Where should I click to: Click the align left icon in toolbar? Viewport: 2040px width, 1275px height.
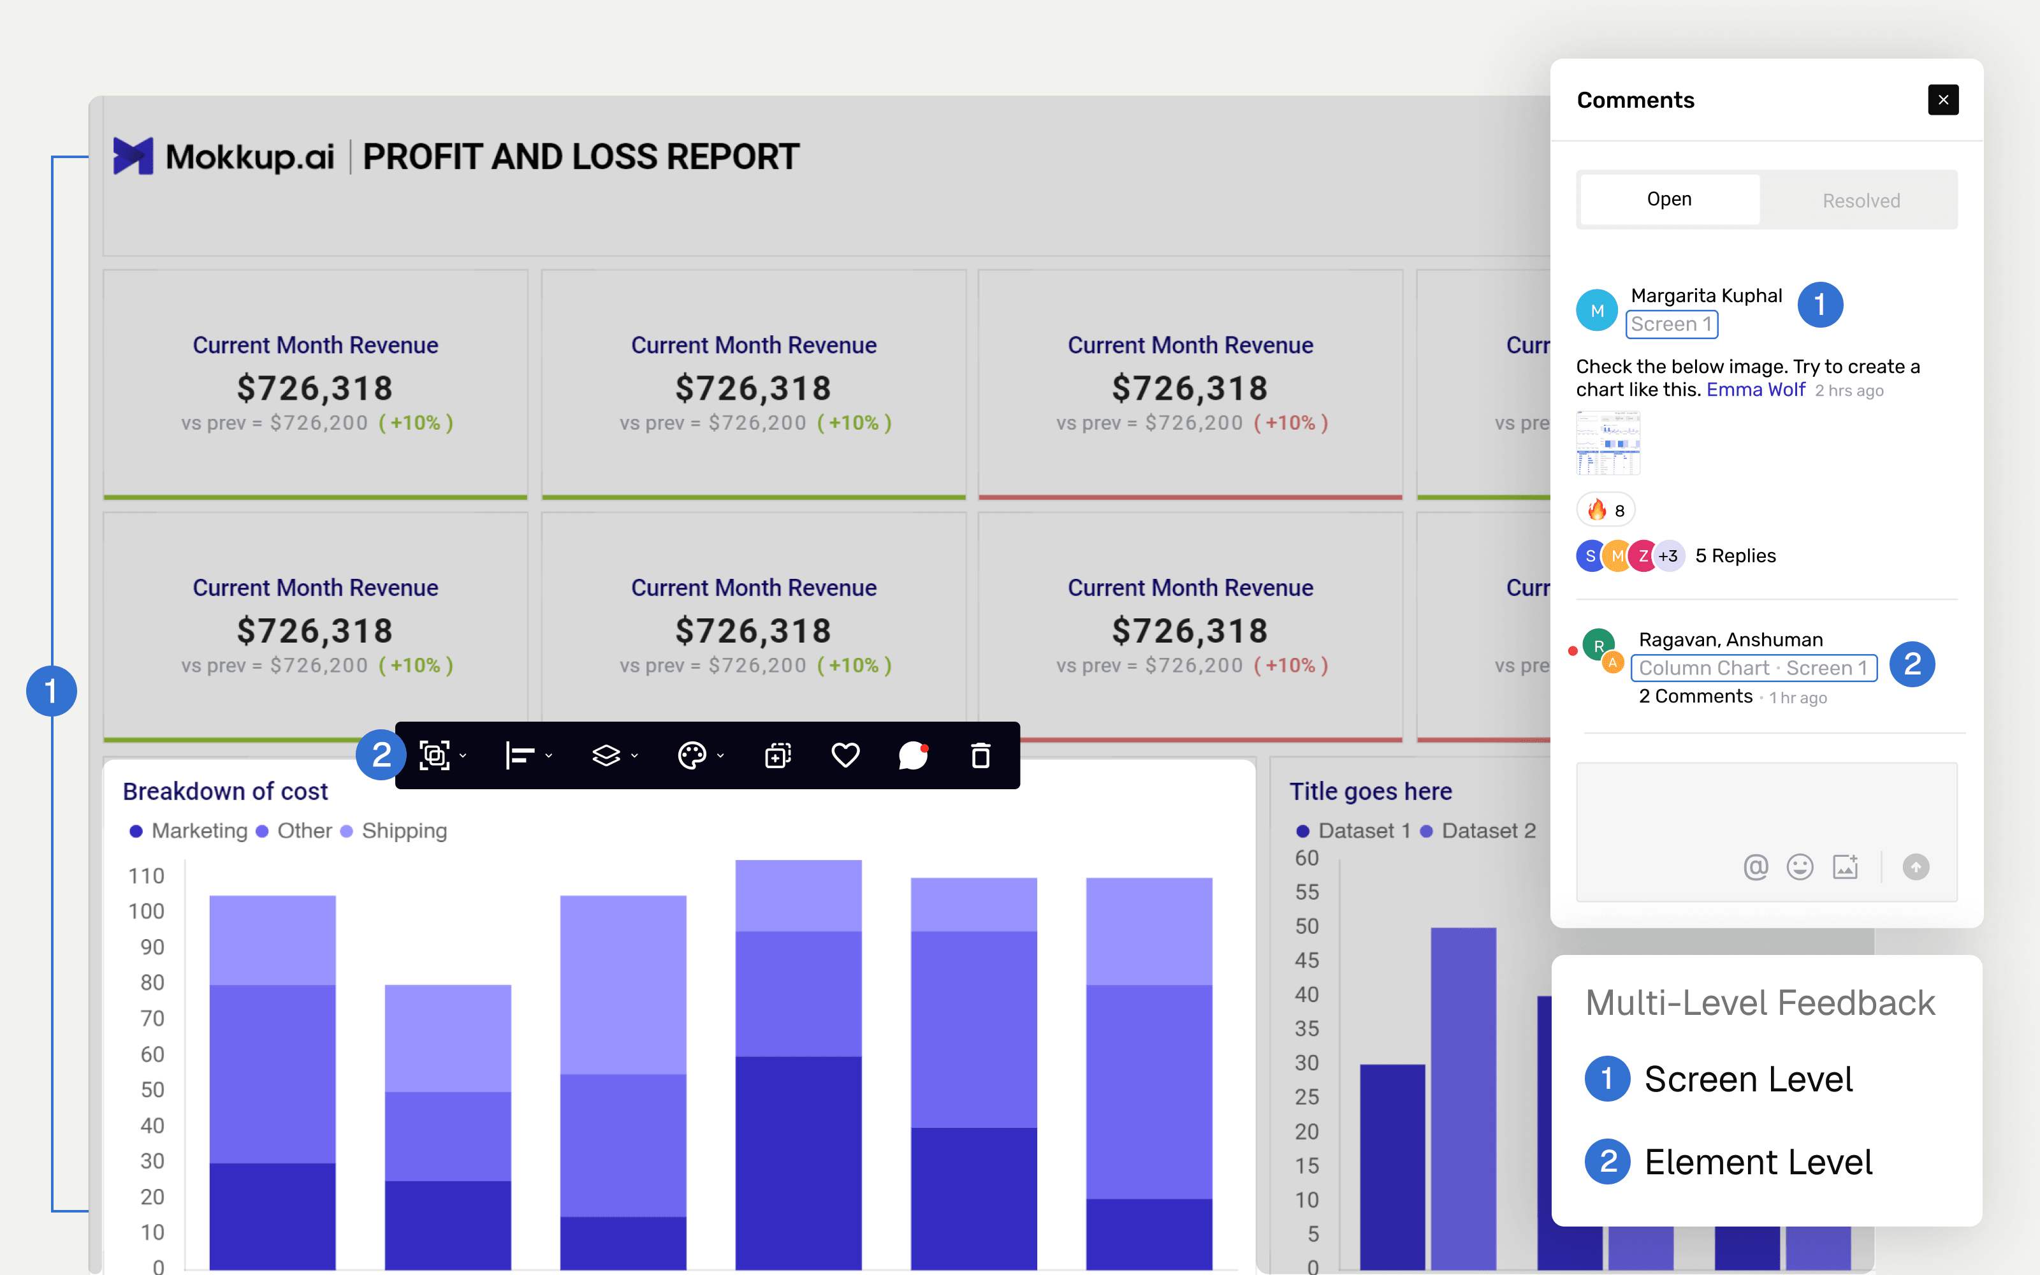pyautogui.click(x=520, y=755)
